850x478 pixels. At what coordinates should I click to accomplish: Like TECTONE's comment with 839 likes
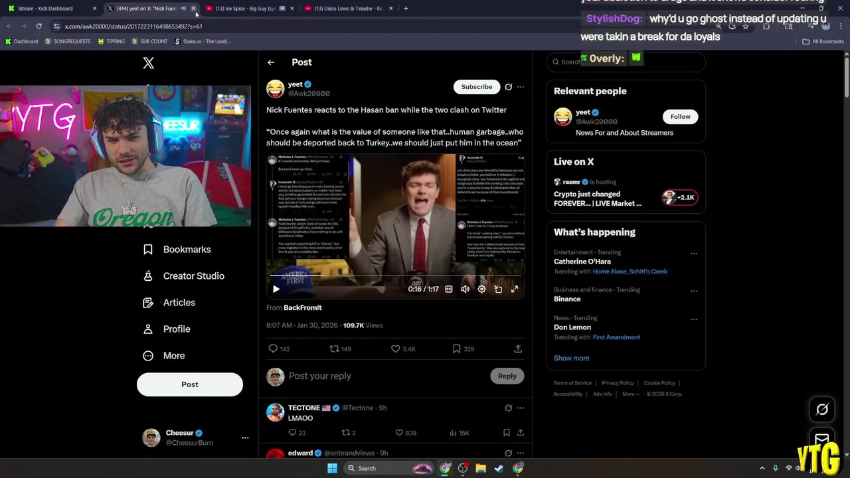pyautogui.click(x=406, y=433)
